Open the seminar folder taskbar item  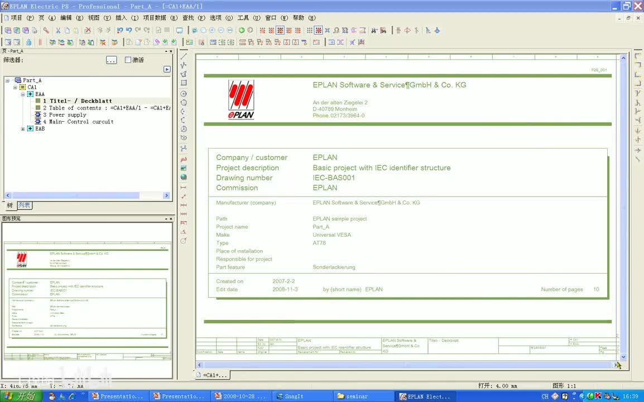[363, 396]
